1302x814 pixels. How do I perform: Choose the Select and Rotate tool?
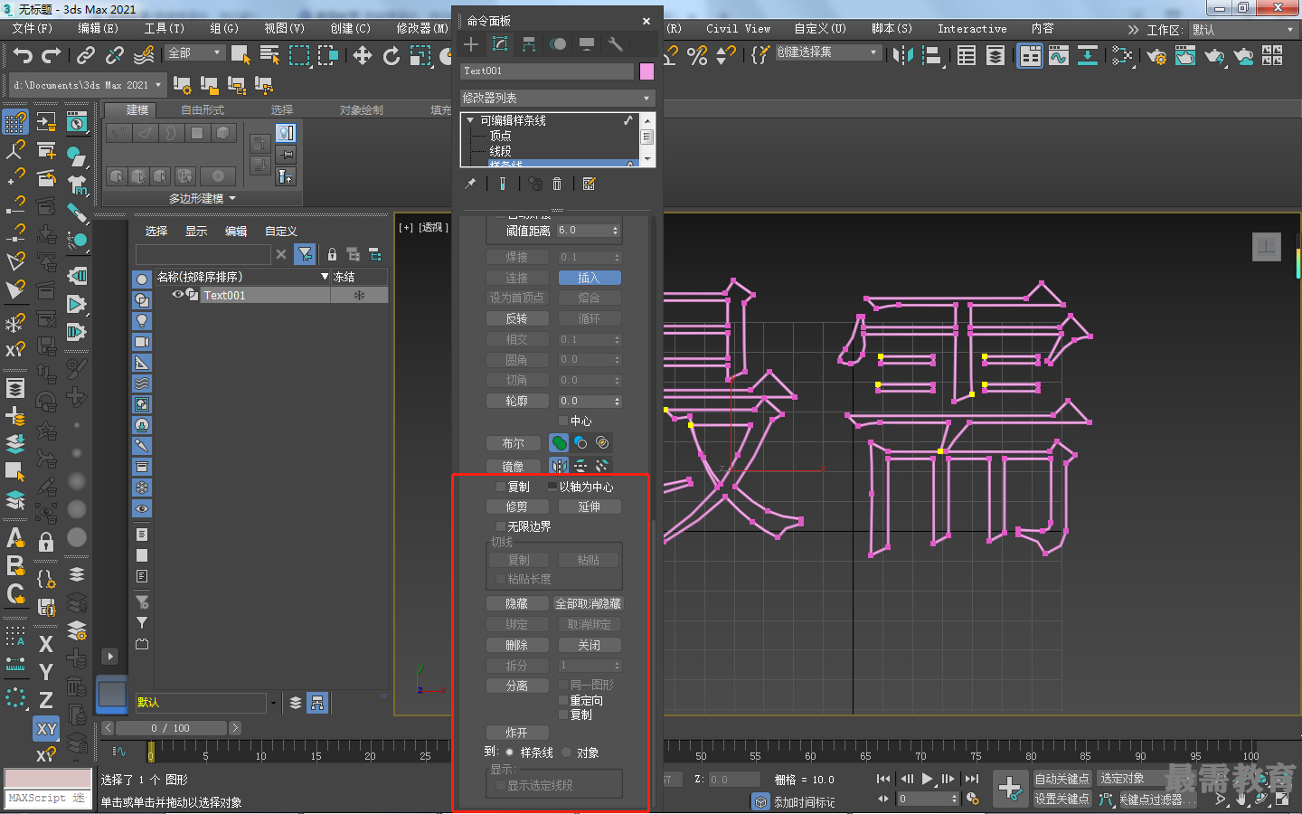[392, 56]
